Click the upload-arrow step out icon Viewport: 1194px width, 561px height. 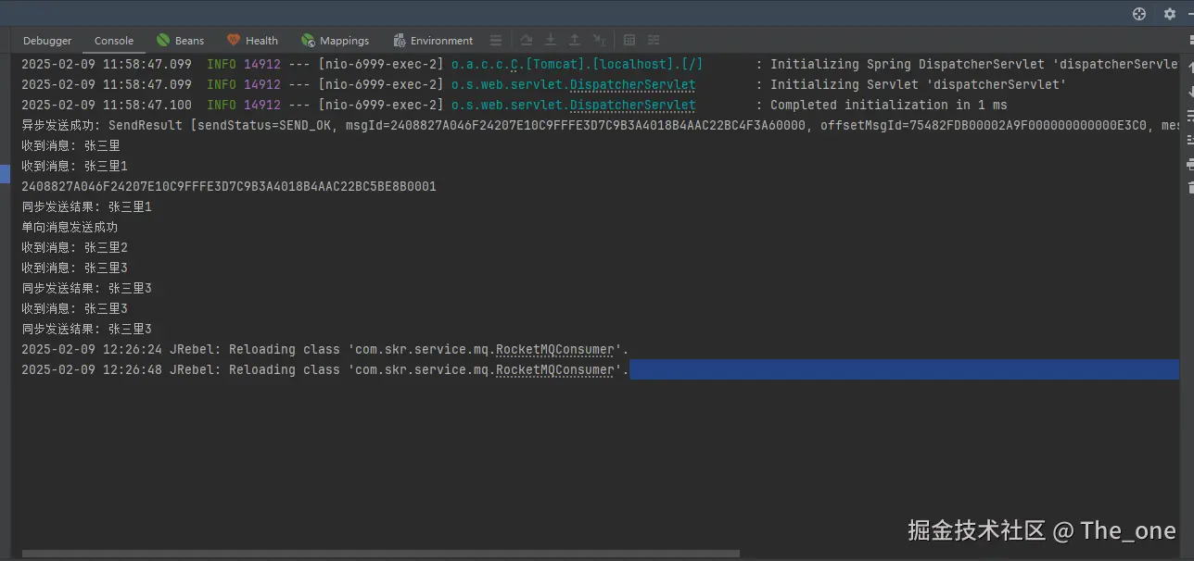575,41
